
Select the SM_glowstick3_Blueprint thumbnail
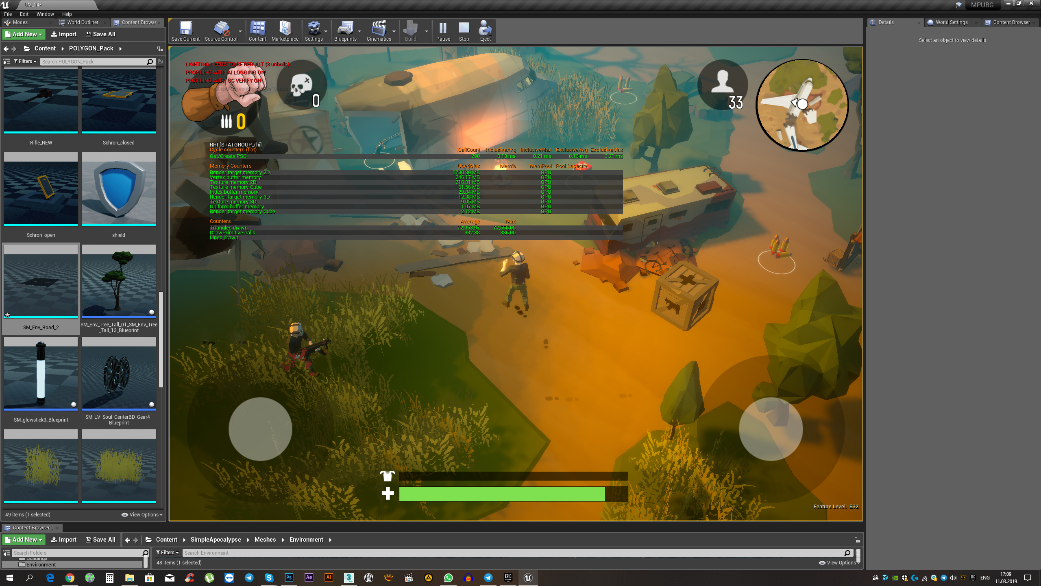(41, 374)
